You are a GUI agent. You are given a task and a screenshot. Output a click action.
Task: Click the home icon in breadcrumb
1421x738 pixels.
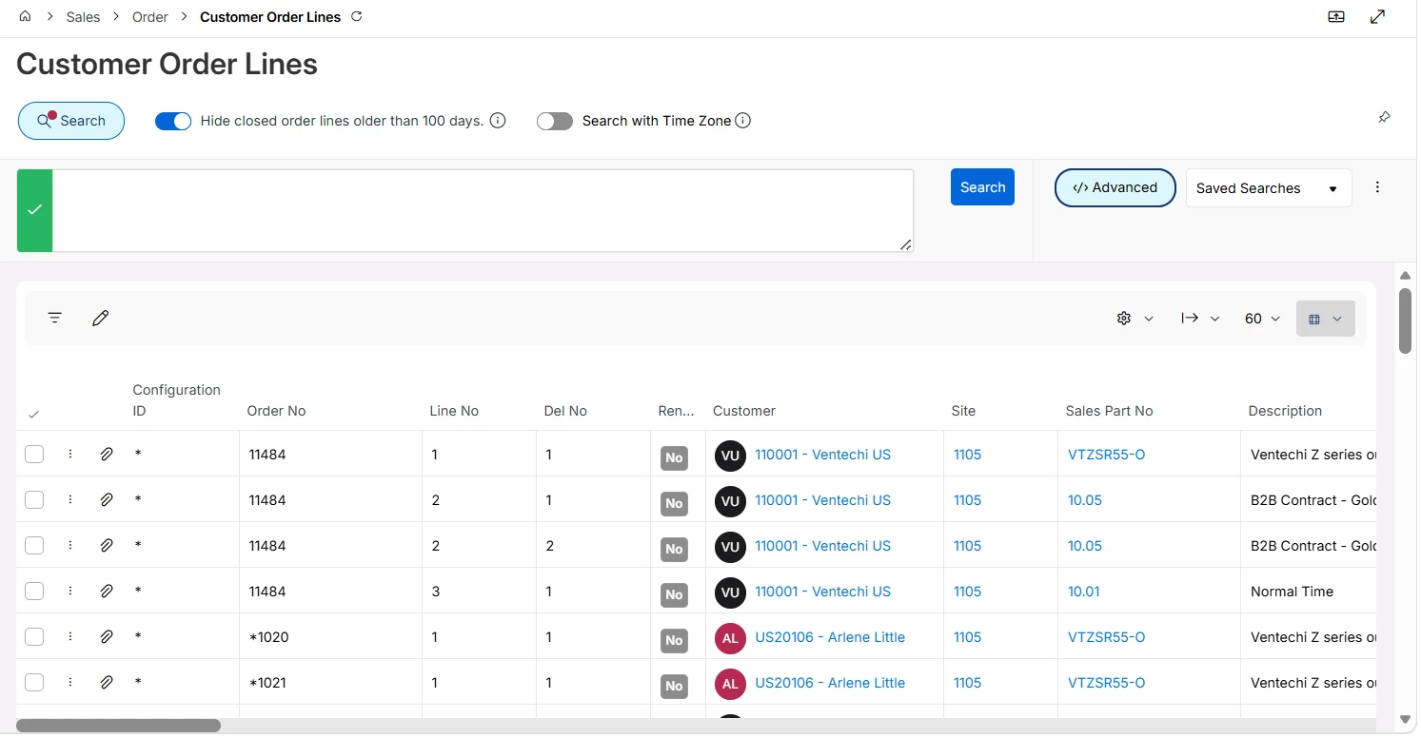point(26,16)
